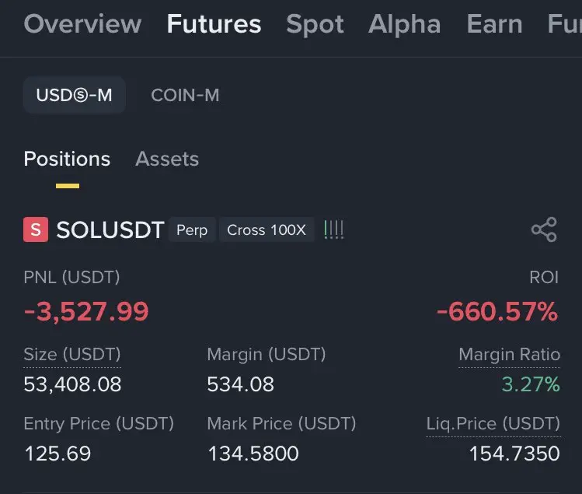This screenshot has width=582, height=494.
Task: Select the Positions sub-tab
Action: click(x=67, y=159)
